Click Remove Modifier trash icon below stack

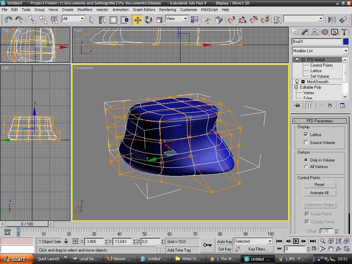(x=330, y=105)
